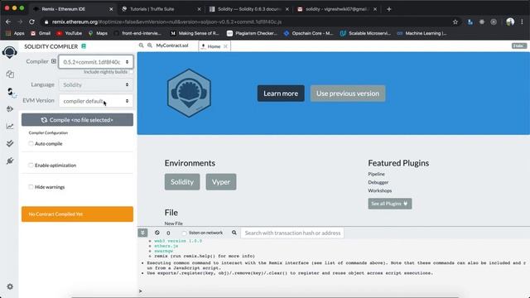
Task: Open the Plugin manager plug icon
Action: click(10, 161)
